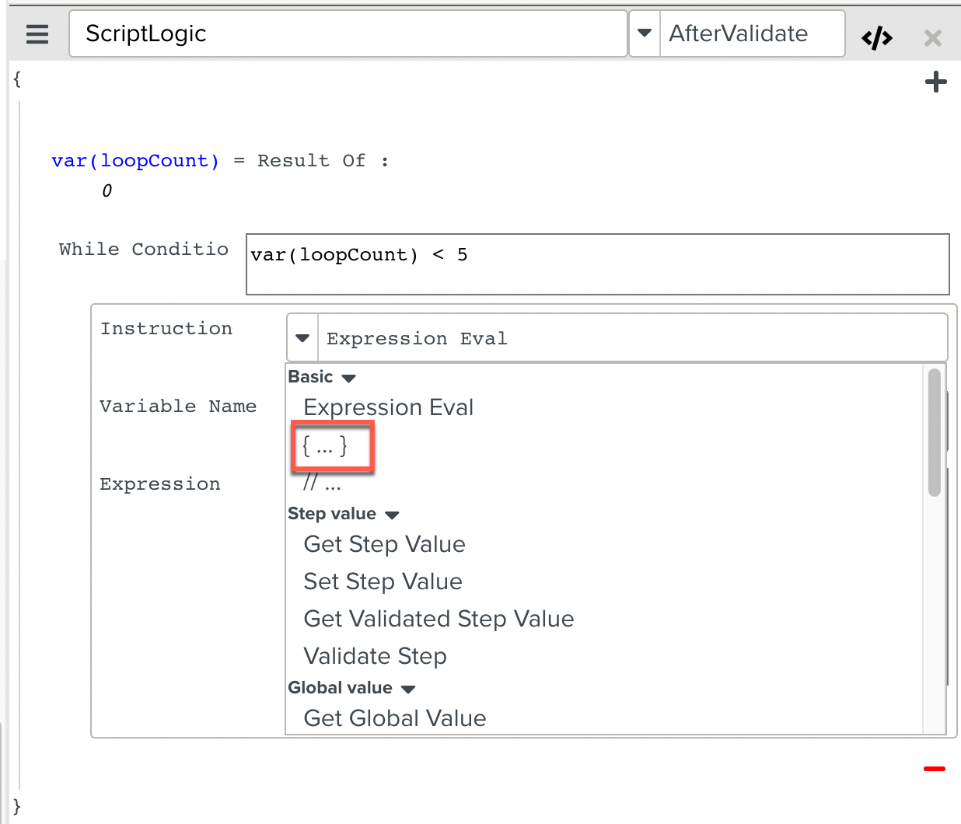This screenshot has width=961, height=824.
Task: Open the hamburger menu icon
Action: tap(37, 34)
